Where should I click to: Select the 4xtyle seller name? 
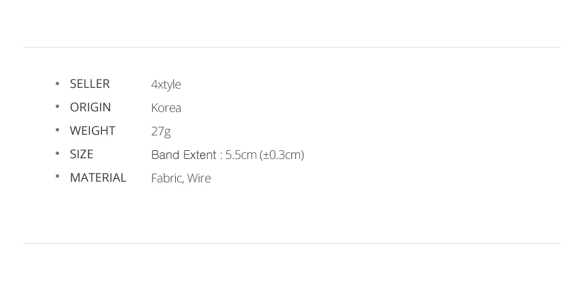click(x=166, y=84)
